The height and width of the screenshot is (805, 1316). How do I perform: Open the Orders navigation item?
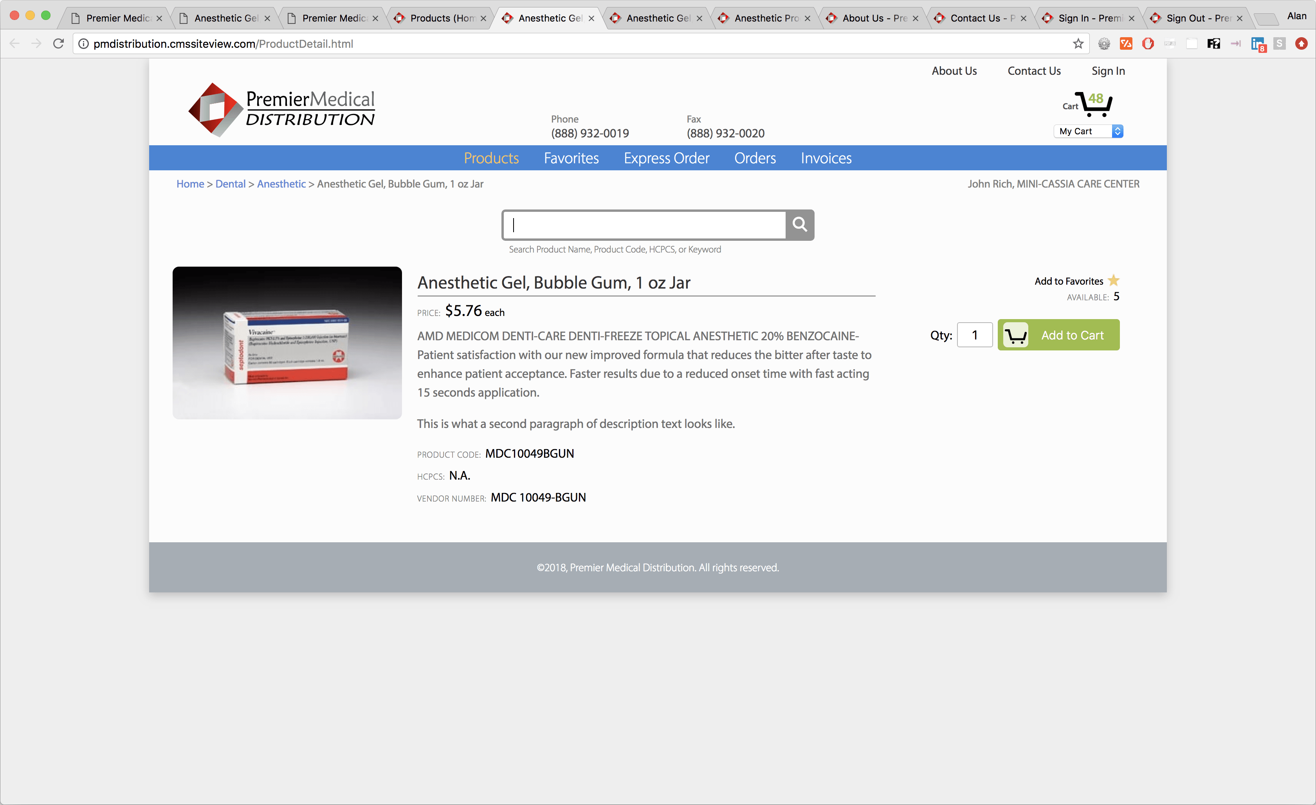point(755,158)
